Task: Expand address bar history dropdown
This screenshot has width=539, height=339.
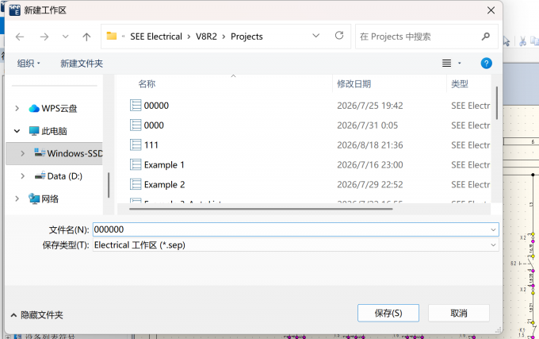Action: tap(316, 36)
